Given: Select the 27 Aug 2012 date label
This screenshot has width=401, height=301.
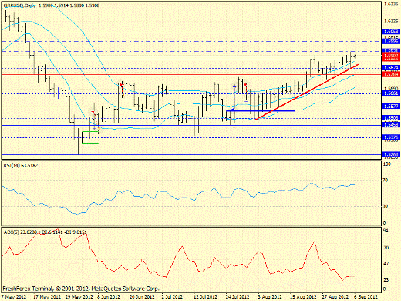Looking at the screenshot, I should [x=335, y=297].
